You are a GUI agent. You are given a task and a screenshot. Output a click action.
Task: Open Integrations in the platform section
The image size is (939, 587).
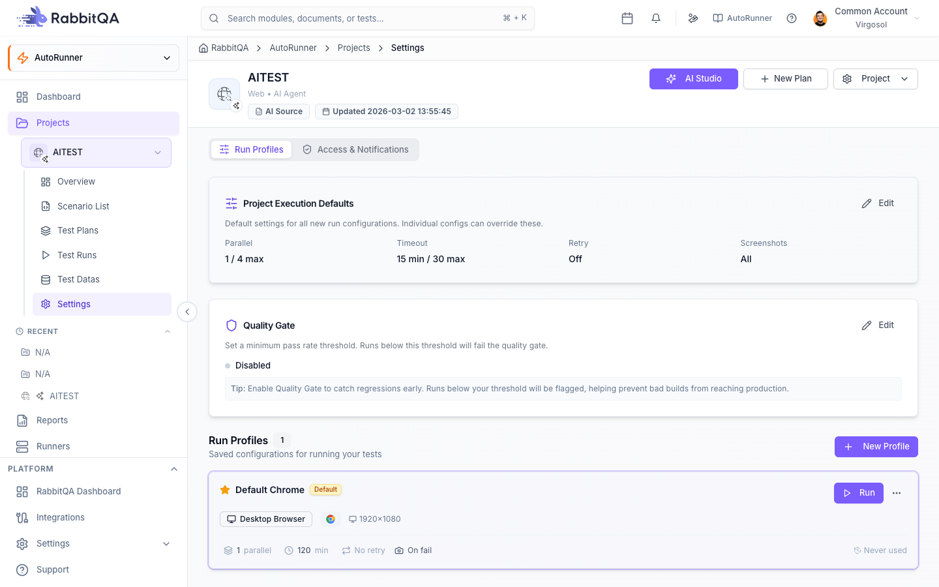(93, 518)
